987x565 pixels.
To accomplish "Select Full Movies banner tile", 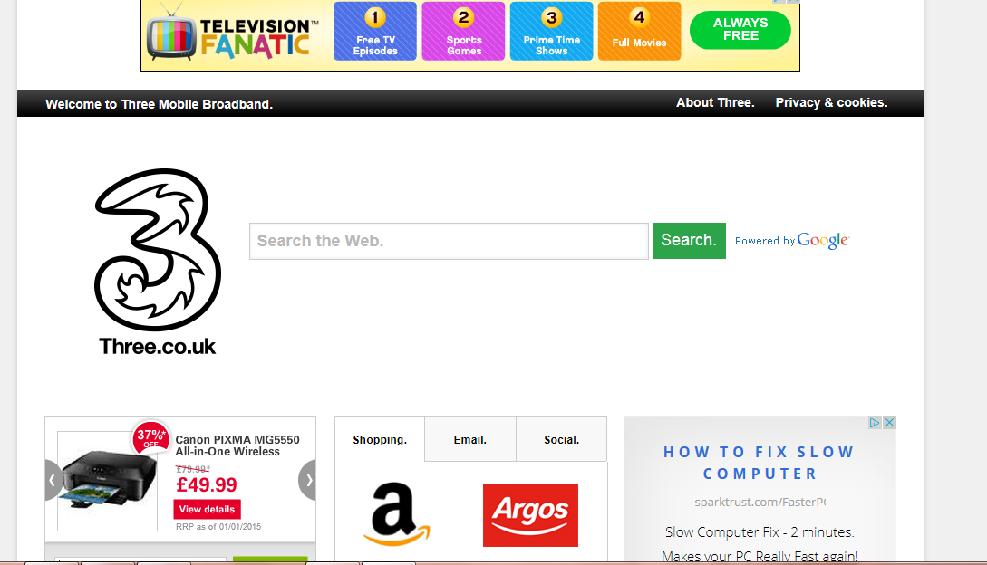I will 640,31.
